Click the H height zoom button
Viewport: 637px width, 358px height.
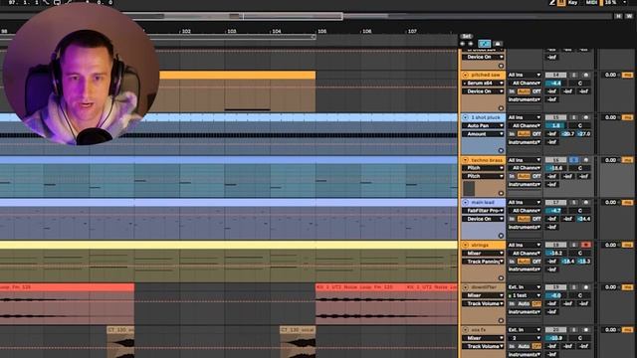[618, 16]
